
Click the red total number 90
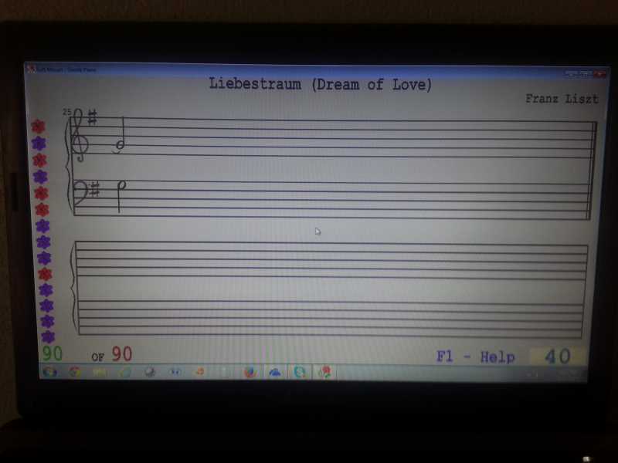point(122,354)
